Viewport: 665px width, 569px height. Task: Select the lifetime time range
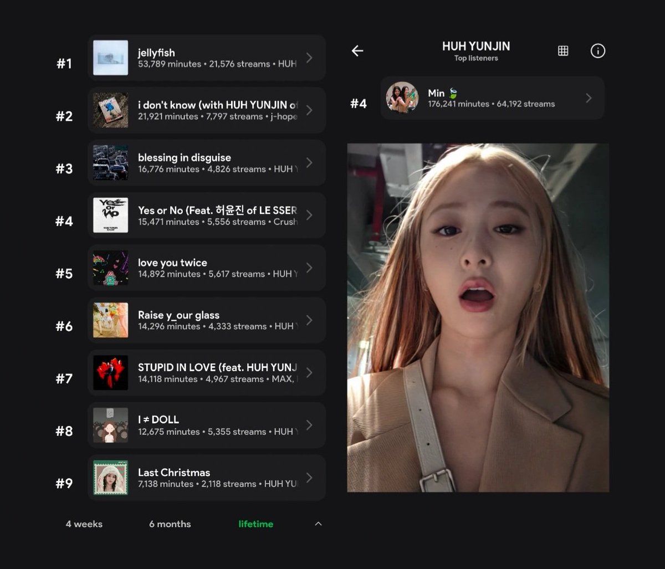pyautogui.click(x=255, y=524)
